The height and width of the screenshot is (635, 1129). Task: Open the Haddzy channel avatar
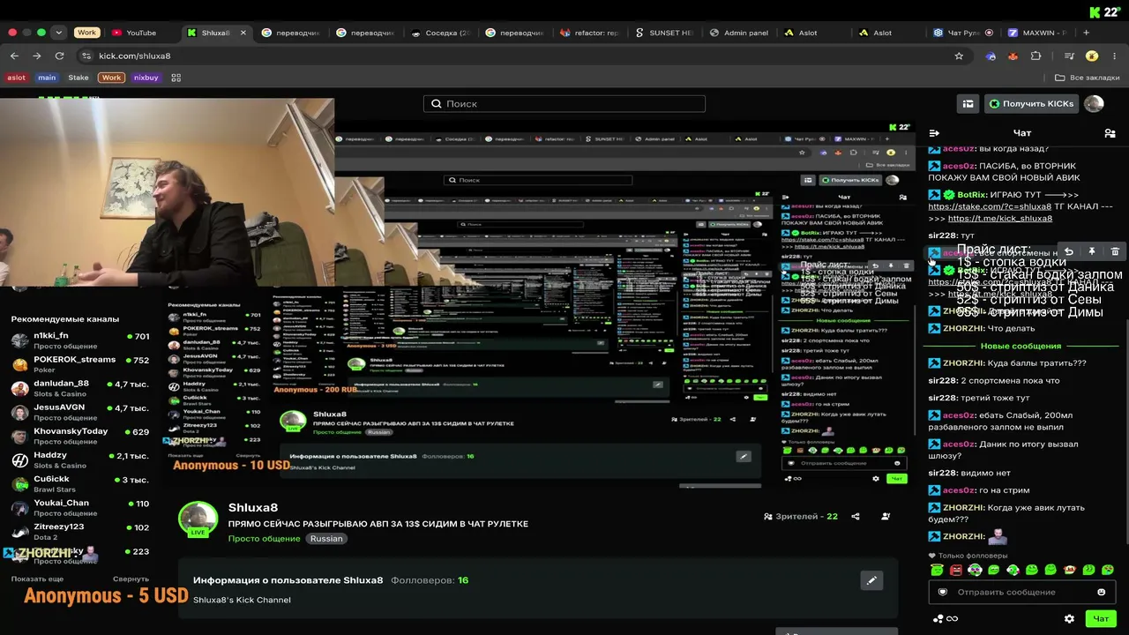(x=19, y=459)
